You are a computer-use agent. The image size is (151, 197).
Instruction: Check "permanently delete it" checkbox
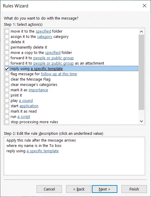point(7,47)
